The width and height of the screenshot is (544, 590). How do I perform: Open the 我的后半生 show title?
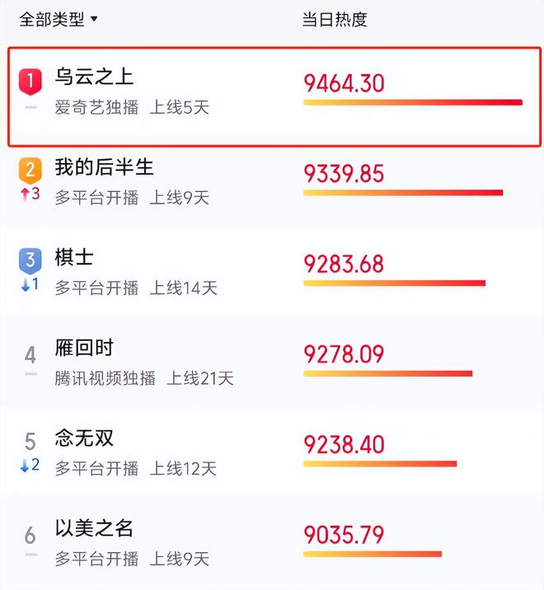105,166
